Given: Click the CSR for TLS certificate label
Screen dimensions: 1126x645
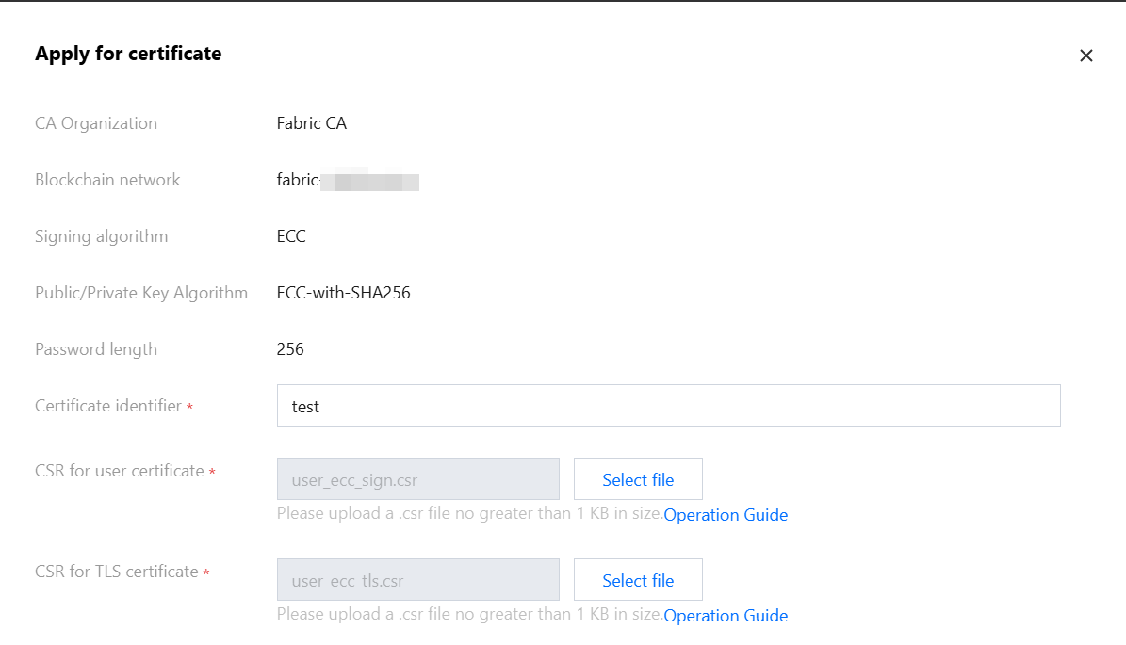Looking at the screenshot, I should (117, 572).
